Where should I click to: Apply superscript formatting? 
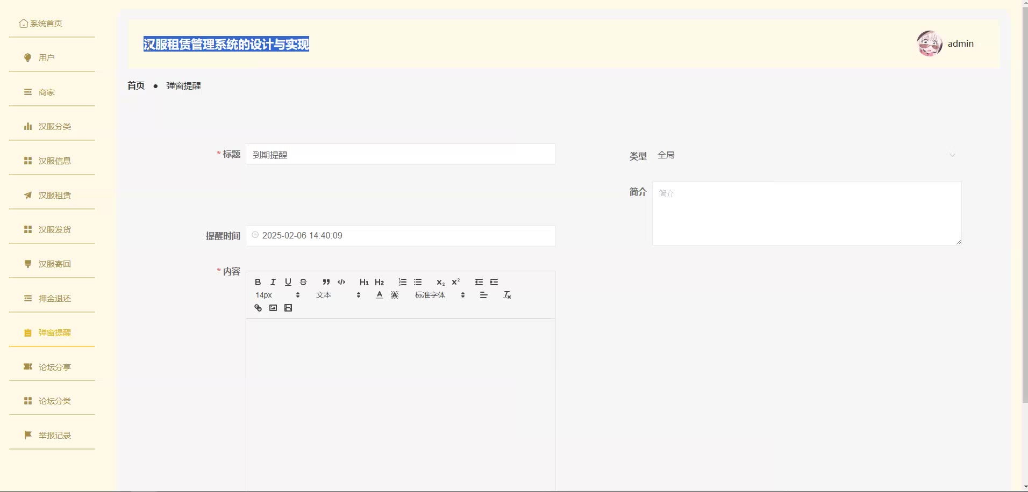coord(456,282)
